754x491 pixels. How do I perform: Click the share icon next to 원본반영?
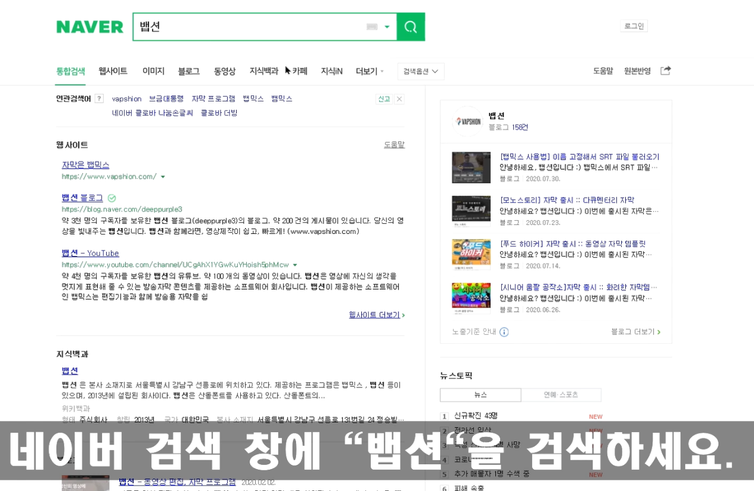tap(666, 71)
